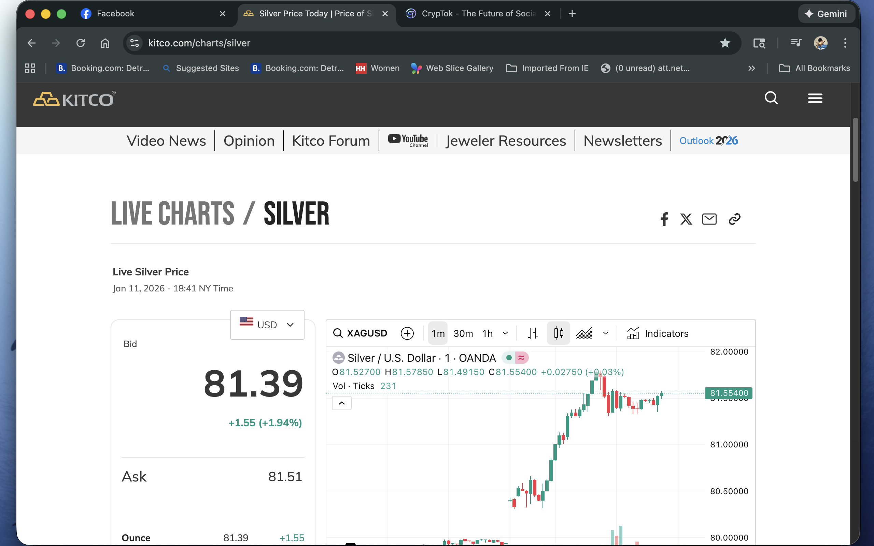
Task: Open the Indicators panel on the chart
Action: click(658, 333)
